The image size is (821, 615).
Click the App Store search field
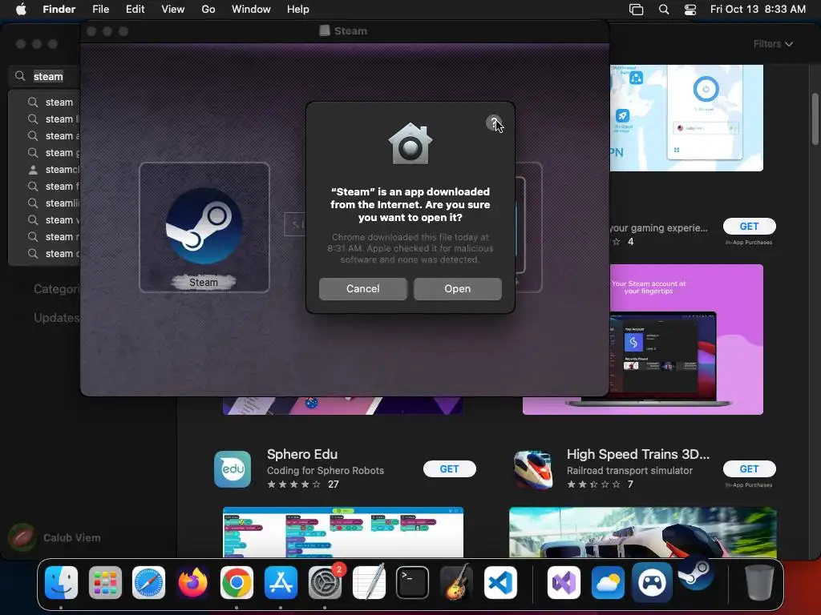pyautogui.click(x=45, y=76)
